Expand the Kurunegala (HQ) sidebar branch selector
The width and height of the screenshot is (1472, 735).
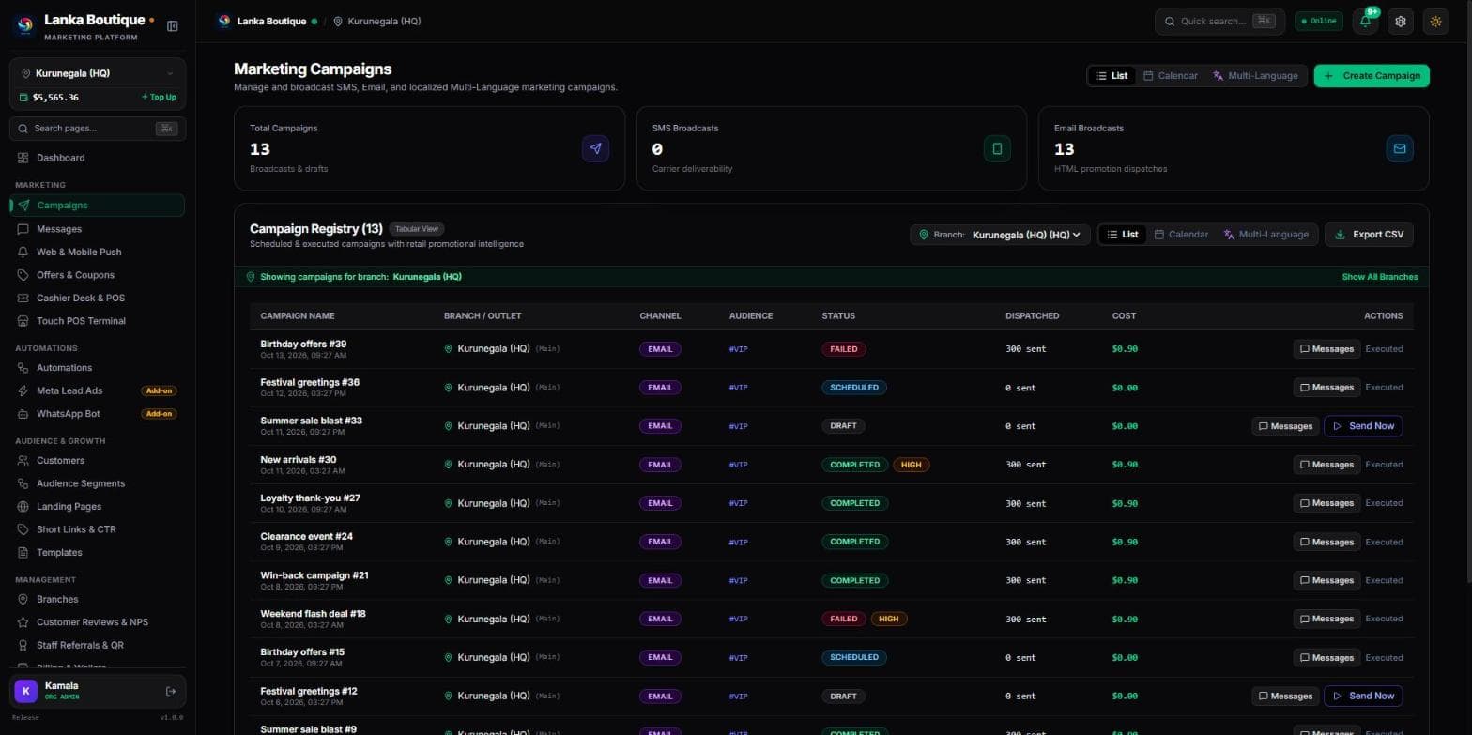coord(97,73)
